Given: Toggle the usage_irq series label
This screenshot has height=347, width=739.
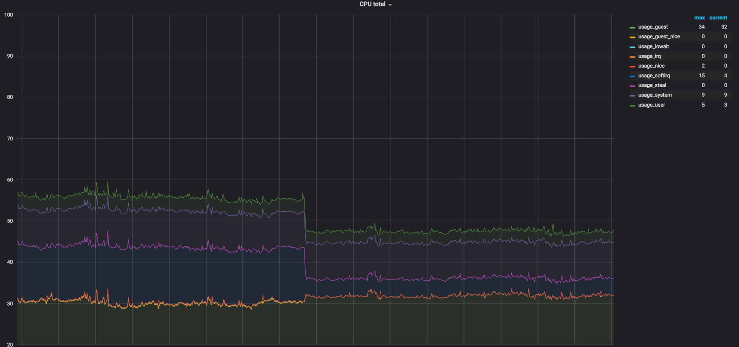Looking at the screenshot, I should 649,56.
